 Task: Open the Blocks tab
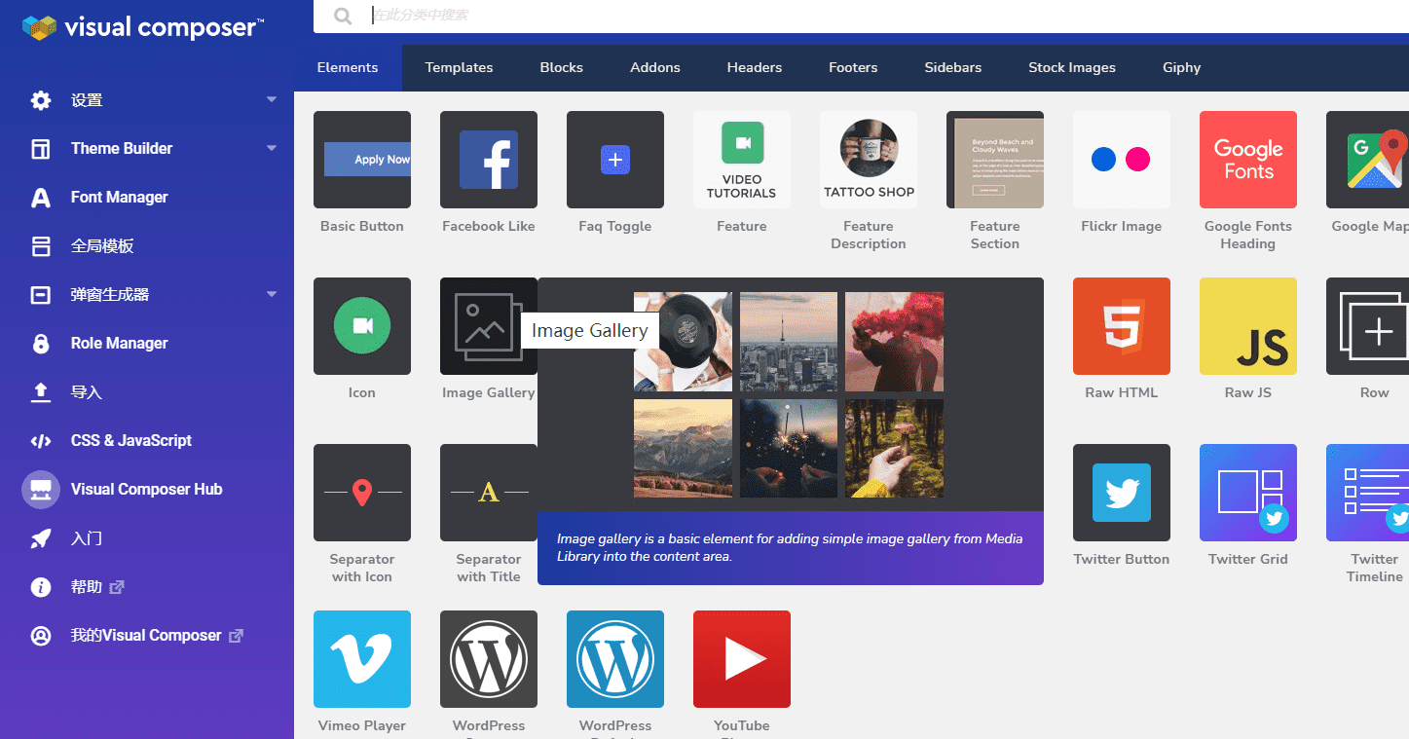(x=562, y=68)
